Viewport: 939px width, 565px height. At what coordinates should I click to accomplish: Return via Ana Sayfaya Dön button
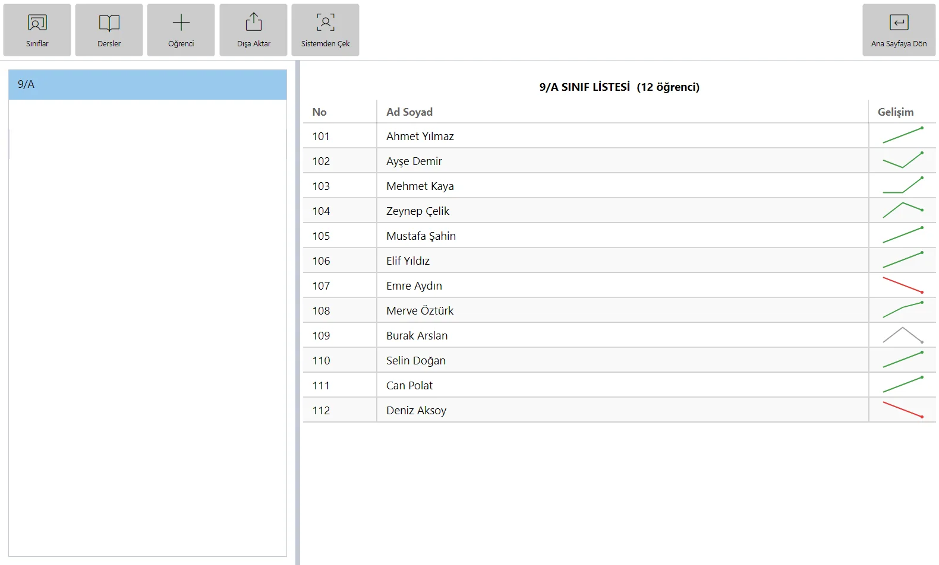pos(899,30)
